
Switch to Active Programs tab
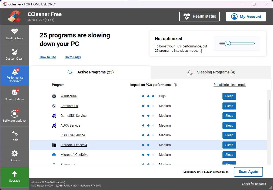[x=90, y=72]
